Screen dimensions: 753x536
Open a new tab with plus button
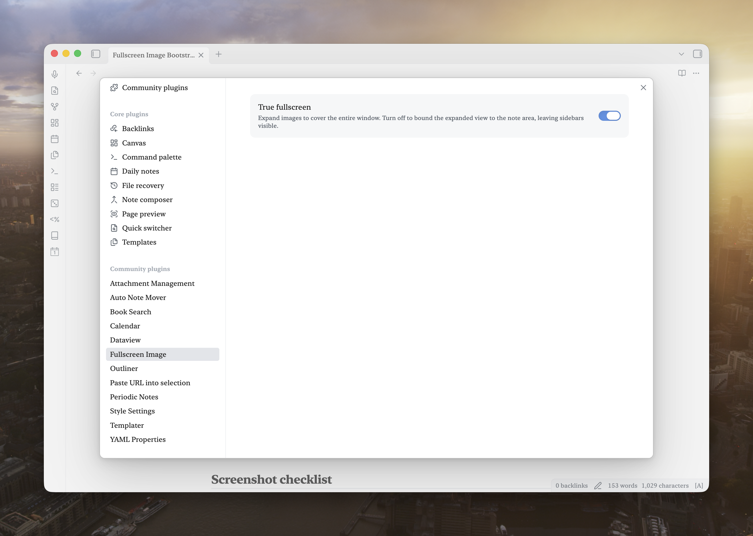tap(219, 54)
